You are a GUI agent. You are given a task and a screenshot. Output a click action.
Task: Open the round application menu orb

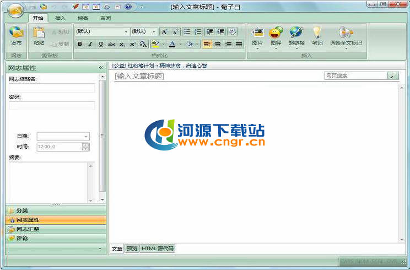(15, 10)
